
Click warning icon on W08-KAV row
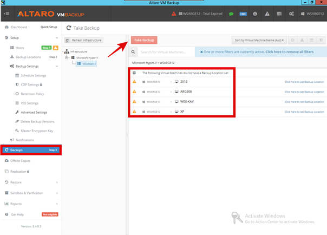click(134, 102)
